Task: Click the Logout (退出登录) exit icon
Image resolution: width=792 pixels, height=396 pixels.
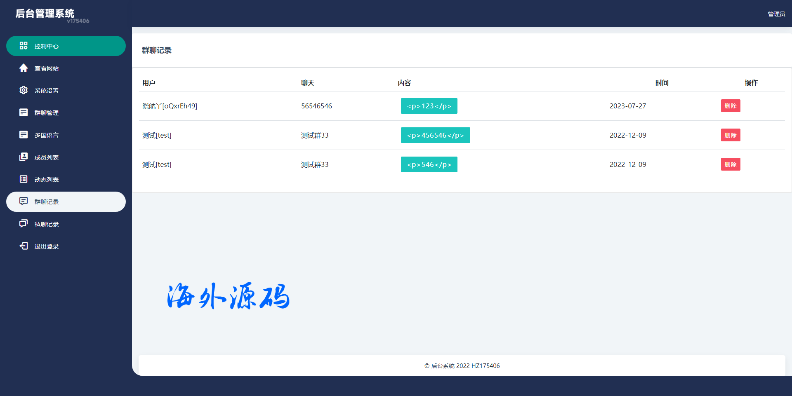Action: click(24, 246)
